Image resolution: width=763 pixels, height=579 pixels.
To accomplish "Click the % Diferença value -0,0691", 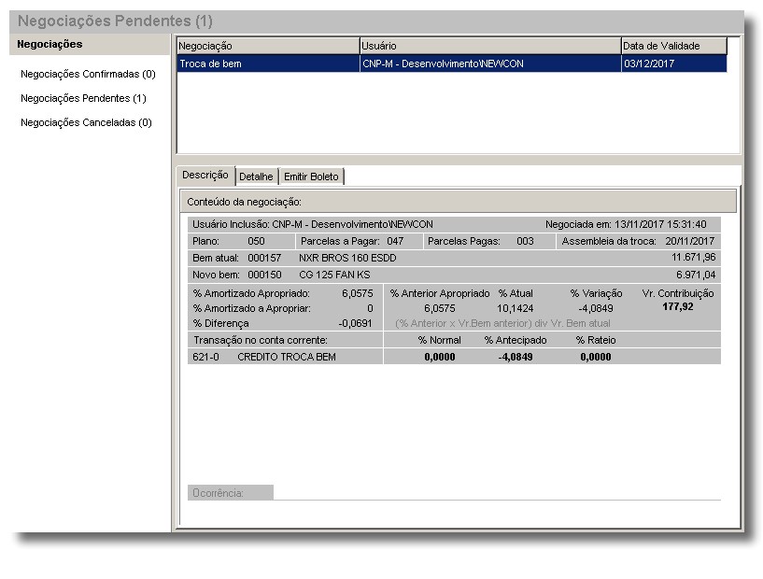I will point(355,323).
